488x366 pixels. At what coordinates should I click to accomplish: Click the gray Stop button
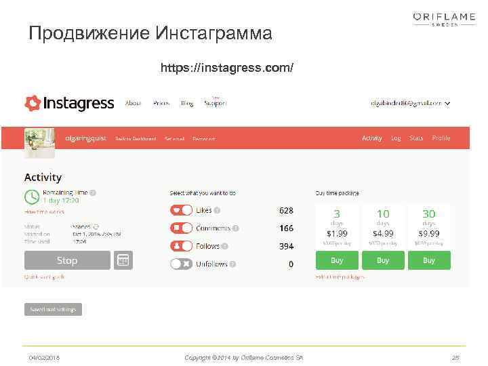pos(67,260)
